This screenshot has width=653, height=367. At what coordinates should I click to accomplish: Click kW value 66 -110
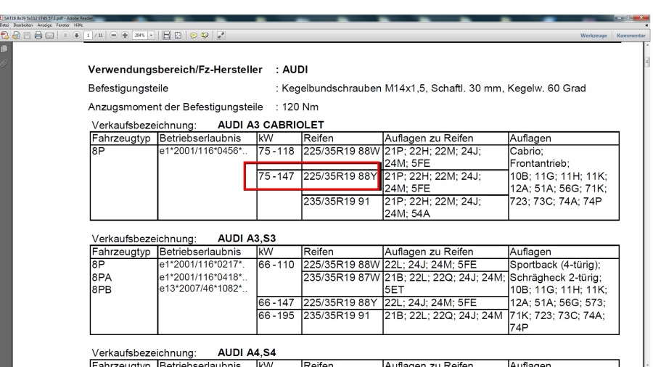pos(276,265)
